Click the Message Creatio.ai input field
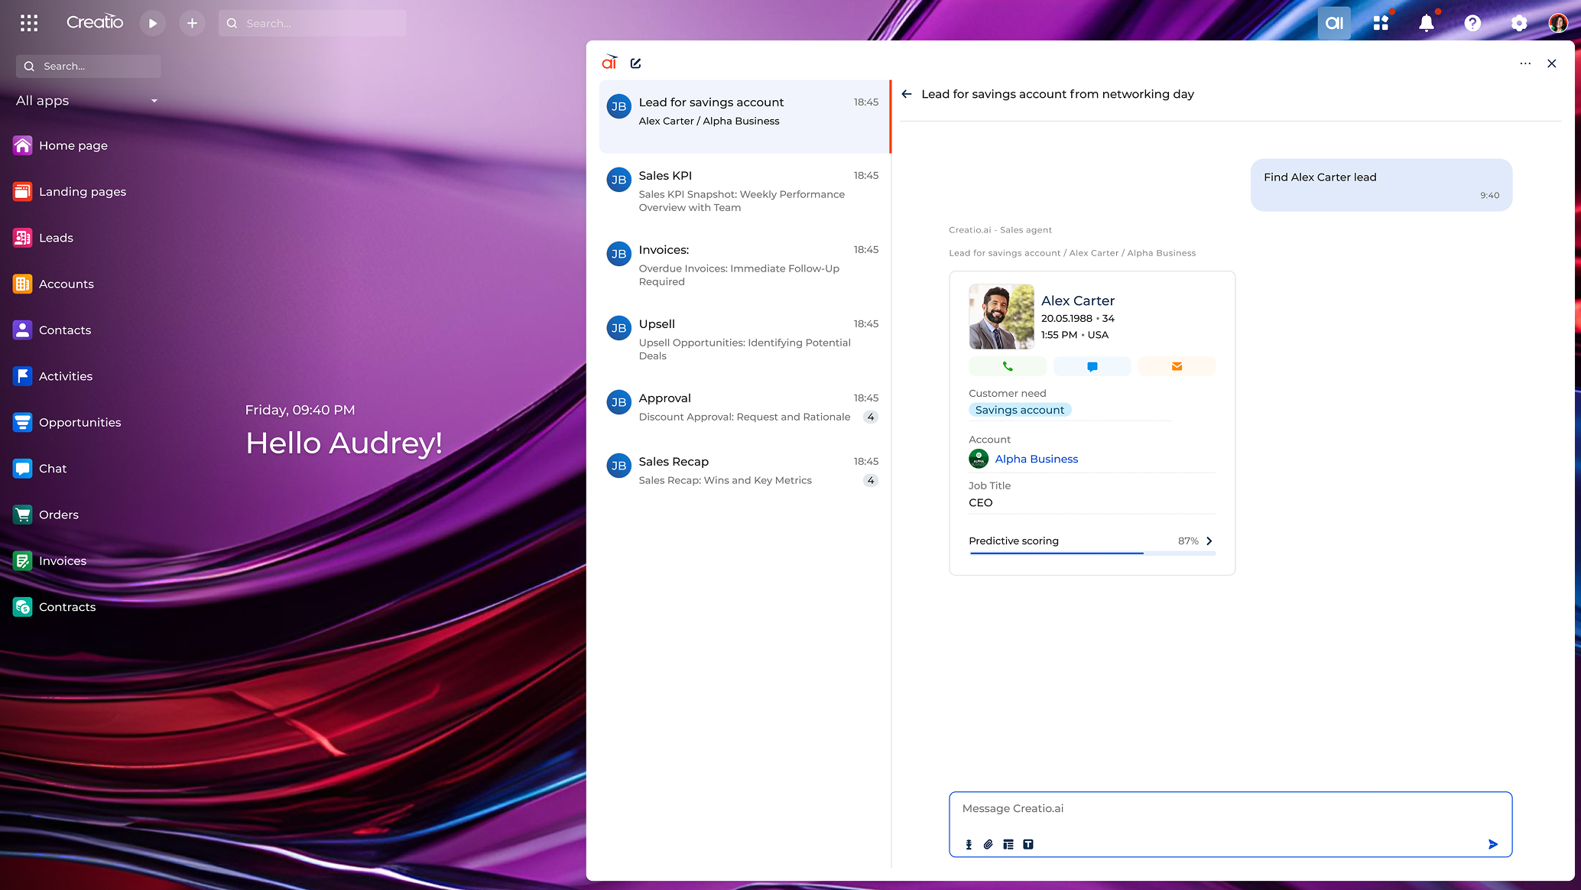Screen dimensions: 1581x890 pos(1230,808)
